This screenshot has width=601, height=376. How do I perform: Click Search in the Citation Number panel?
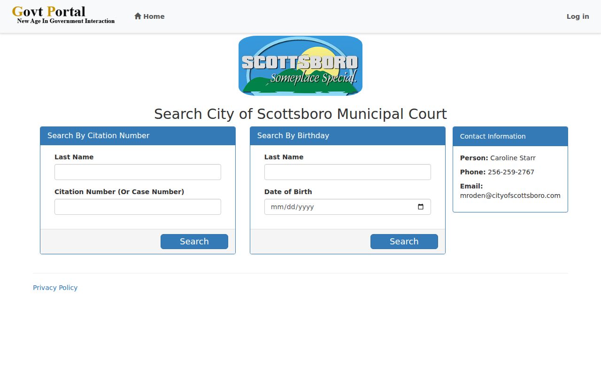click(x=194, y=242)
